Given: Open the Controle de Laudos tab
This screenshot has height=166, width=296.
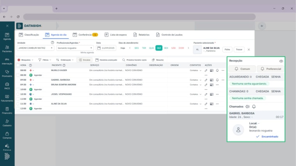Looking at the screenshot, I should pos(169,35).
